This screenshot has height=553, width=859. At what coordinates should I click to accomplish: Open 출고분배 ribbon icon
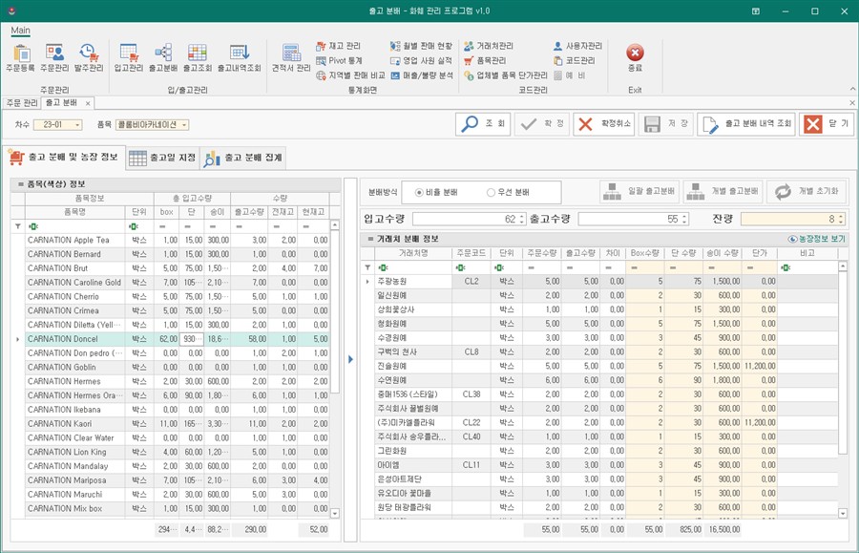163,58
